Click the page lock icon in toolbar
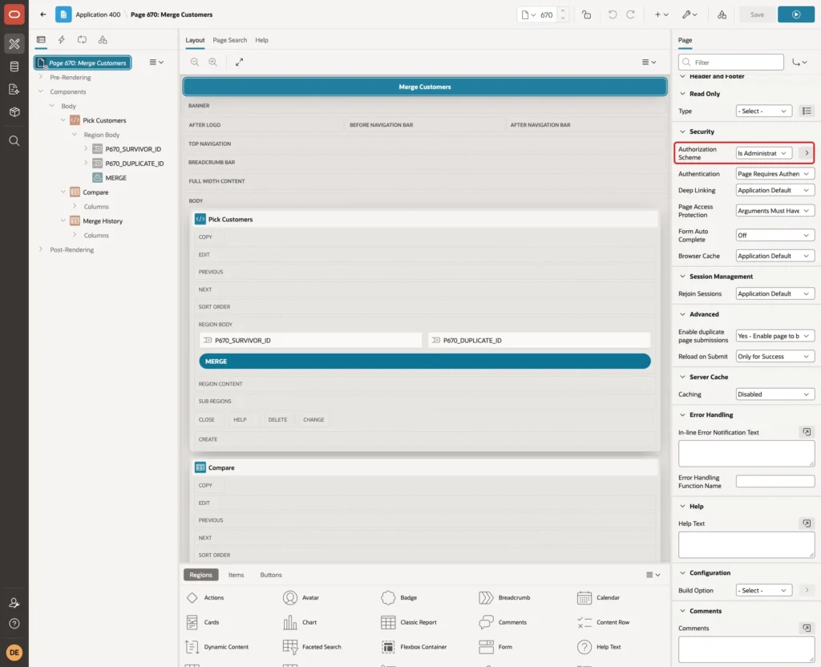The image size is (821, 667). coord(586,14)
